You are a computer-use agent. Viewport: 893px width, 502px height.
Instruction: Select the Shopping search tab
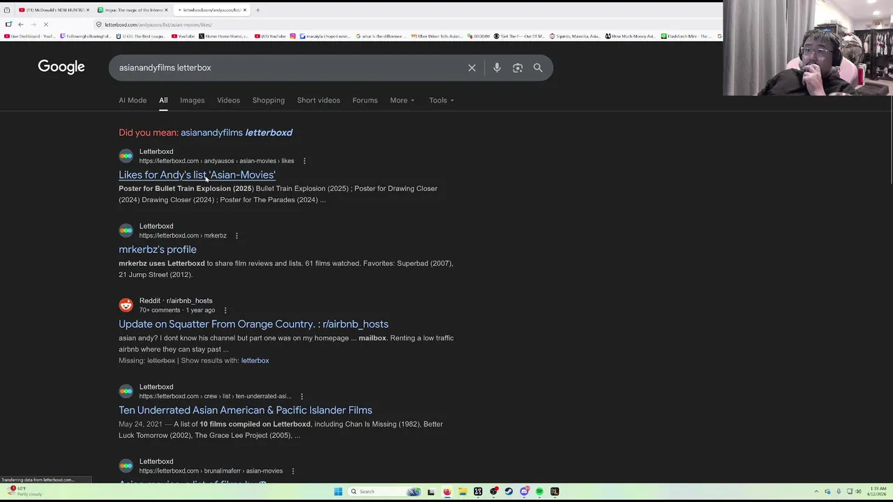[x=268, y=100]
